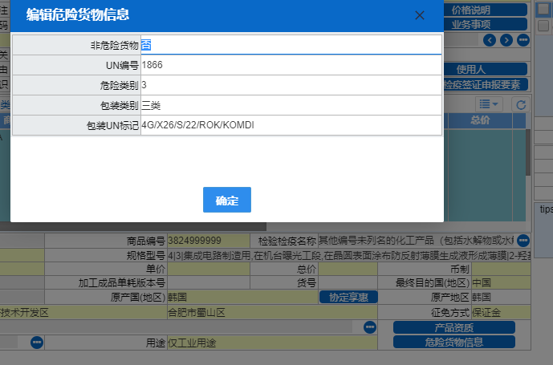Click the next arrow icon
Image resolution: width=553 pixels, height=365 pixels.
click(x=506, y=39)
